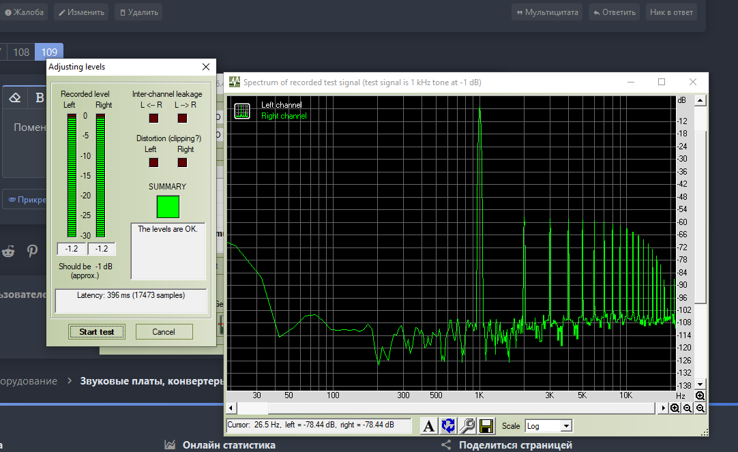Screen dimensions: 738x452
Task: Close the Spectrum window
Action: pos(693,82)
